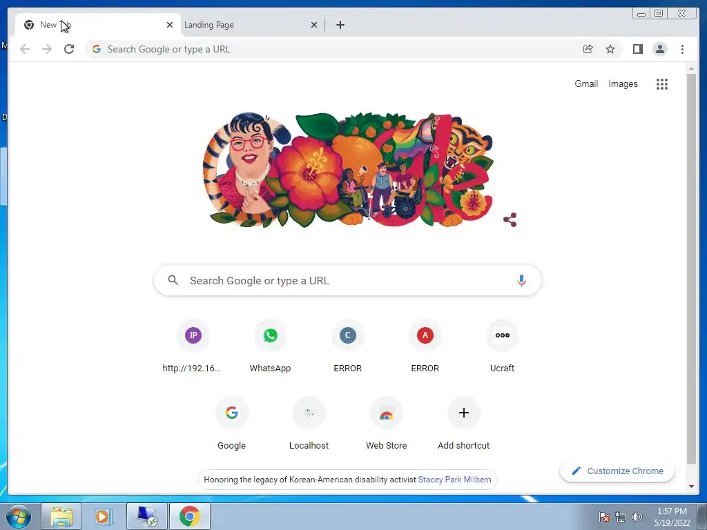
Task: Open the remote desktop taskbar icon
Action: (x=147, y=516)
